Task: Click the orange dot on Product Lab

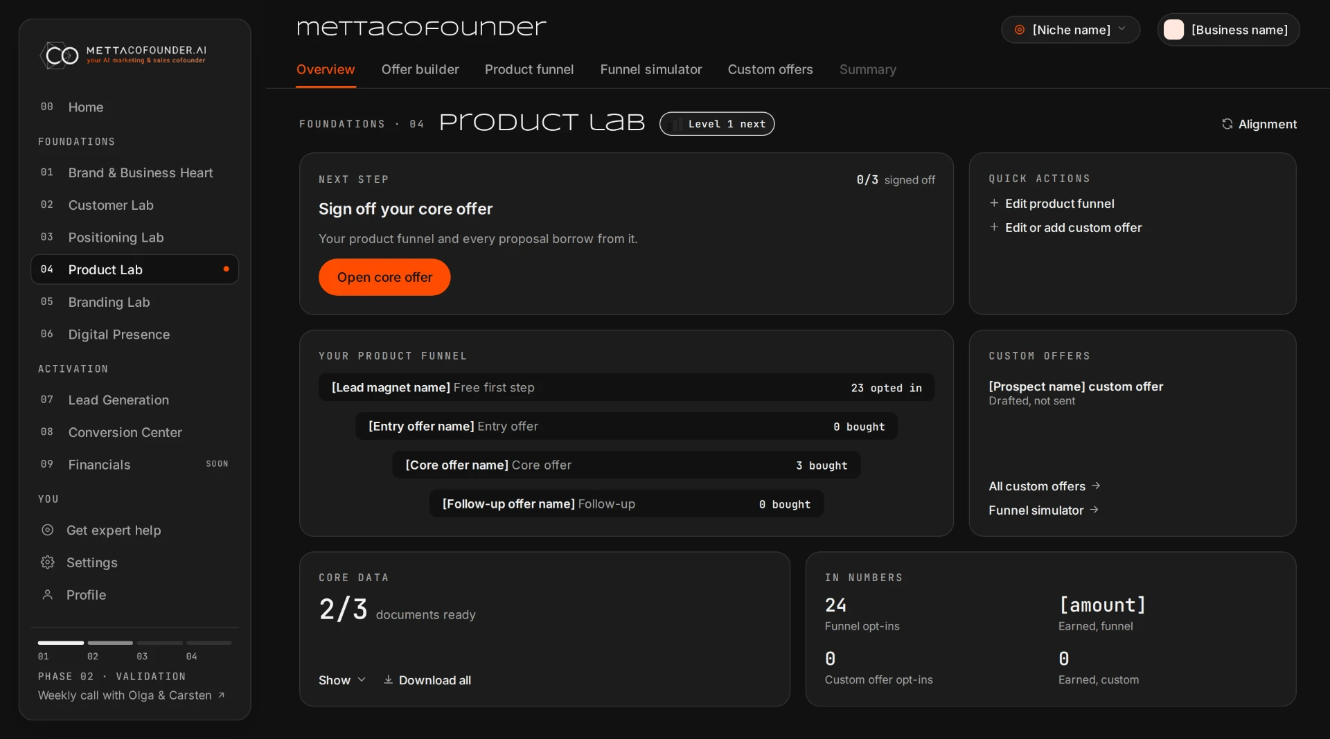Action: (x=226, y=269)
